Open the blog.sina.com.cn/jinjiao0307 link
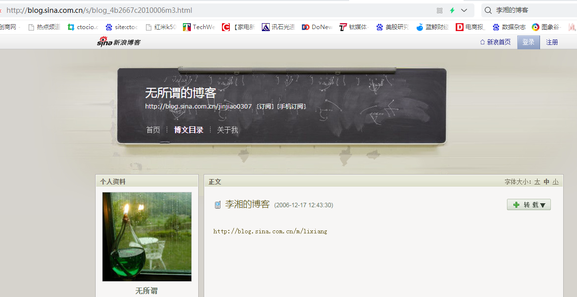Viewport: 577px width, 297px height. tap(198, 107)
